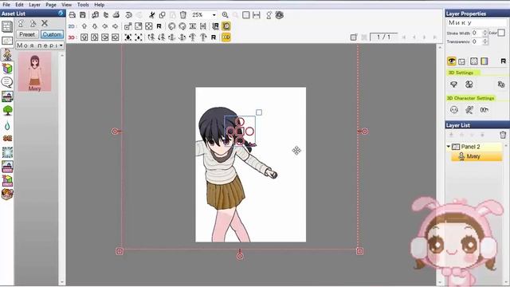Click the 2D rotate counterclockwise icon
This screenshot has width=510, height=287.
pos(172,26)
